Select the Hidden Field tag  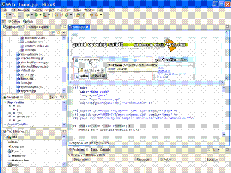pos(17,156)
